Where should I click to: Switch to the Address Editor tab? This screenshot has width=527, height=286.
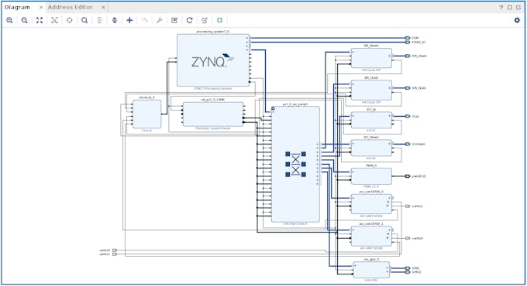pos(71,7)
